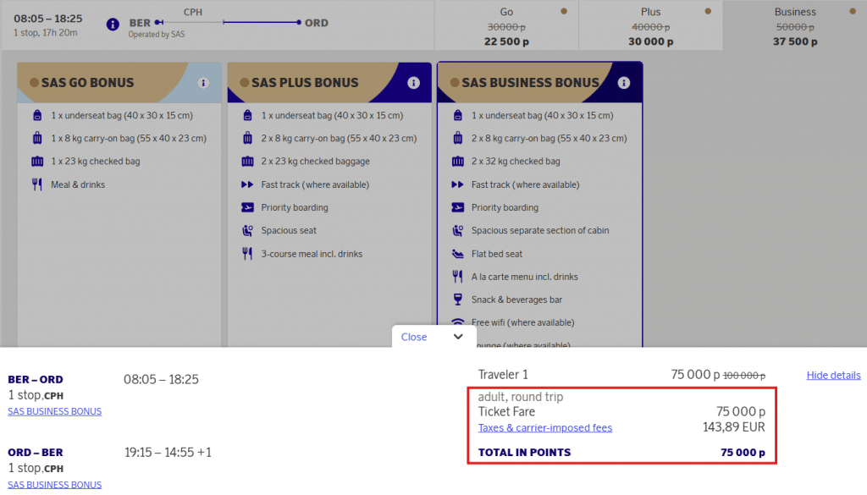Screen dimensions: 867x495
Task: Open info icon on SAS Business Bonus card
Action: point(624,83)
